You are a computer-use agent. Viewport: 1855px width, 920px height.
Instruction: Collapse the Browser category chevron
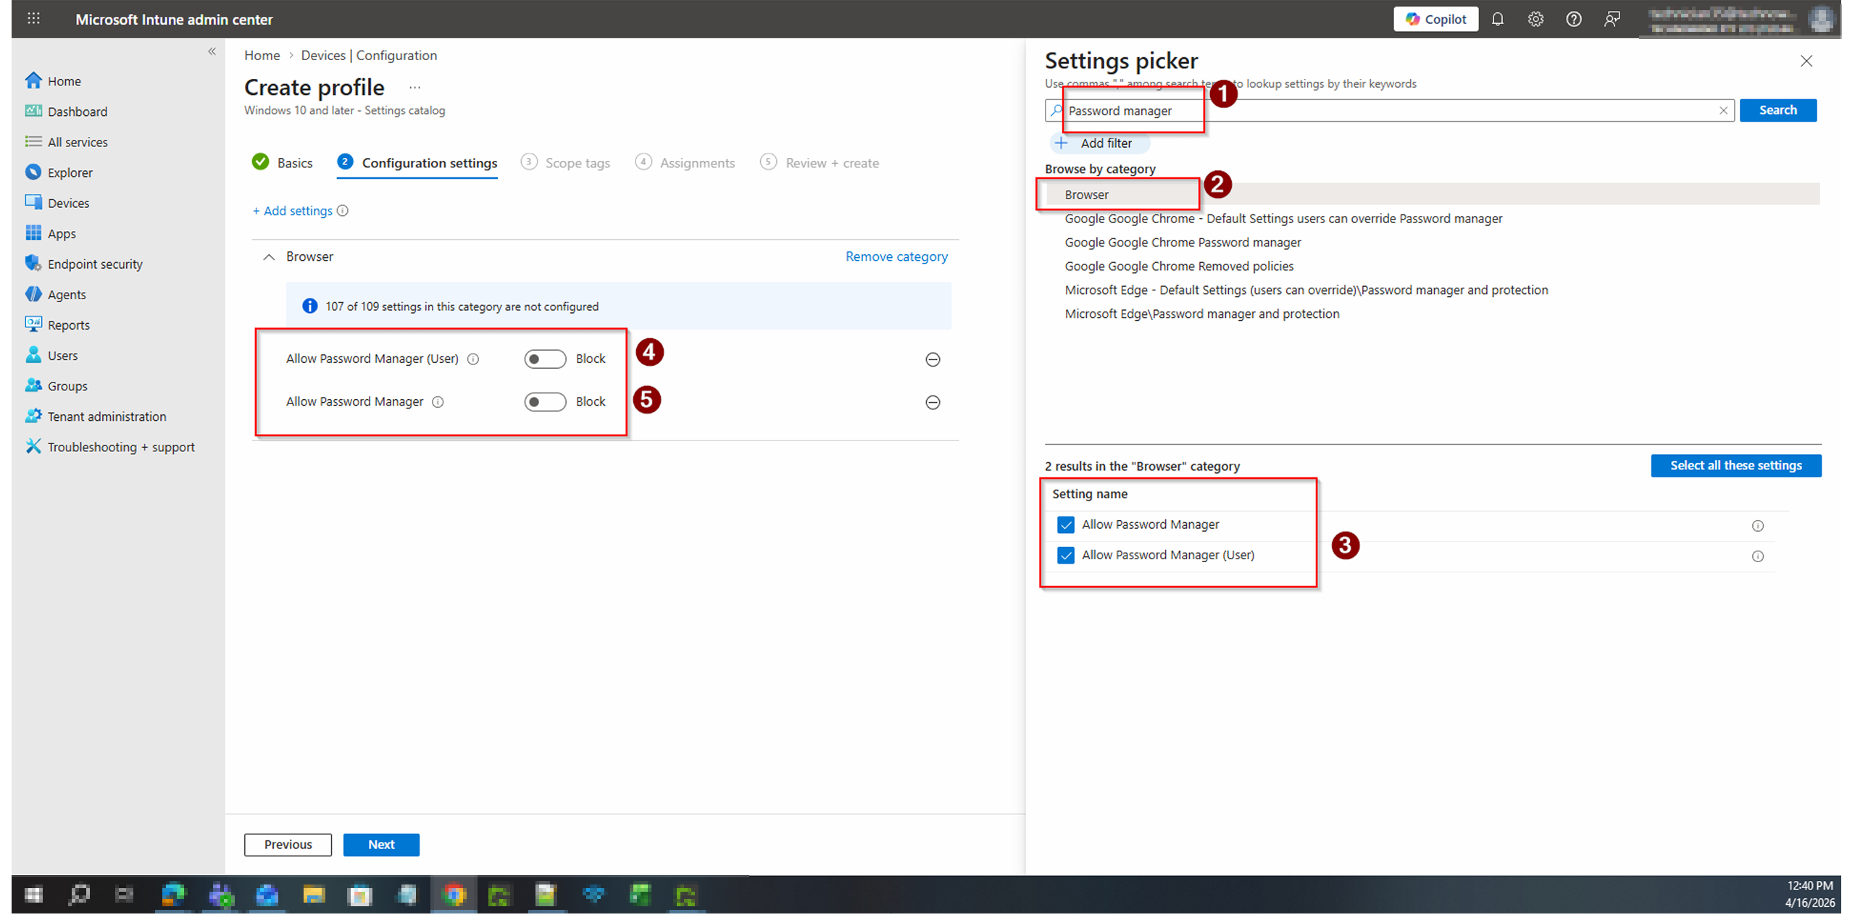269,256
